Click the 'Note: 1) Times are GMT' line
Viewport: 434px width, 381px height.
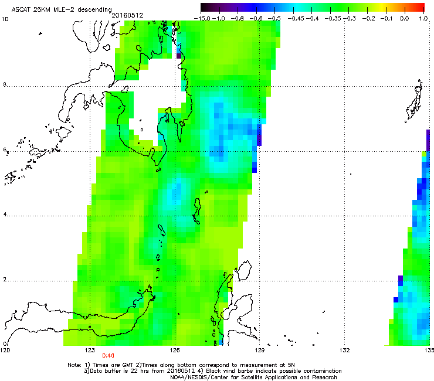[x=181, y=365]
